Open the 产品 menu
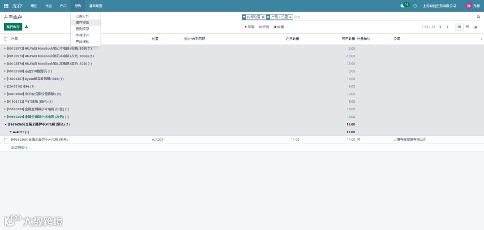Viewport: 484px width, 230px height. click(x=63, y=6)
